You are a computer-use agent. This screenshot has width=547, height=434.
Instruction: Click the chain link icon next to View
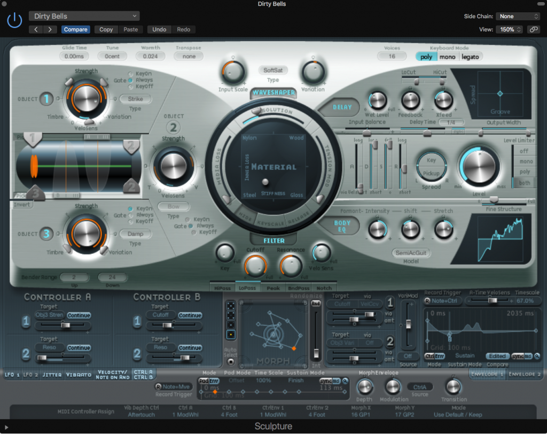[x=533, y=29]
